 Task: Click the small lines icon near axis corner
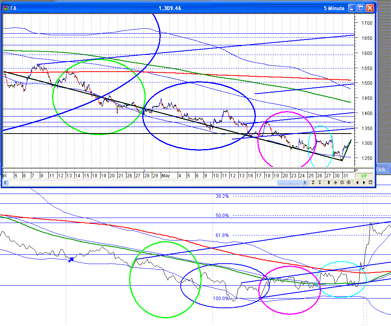(356, 170)
